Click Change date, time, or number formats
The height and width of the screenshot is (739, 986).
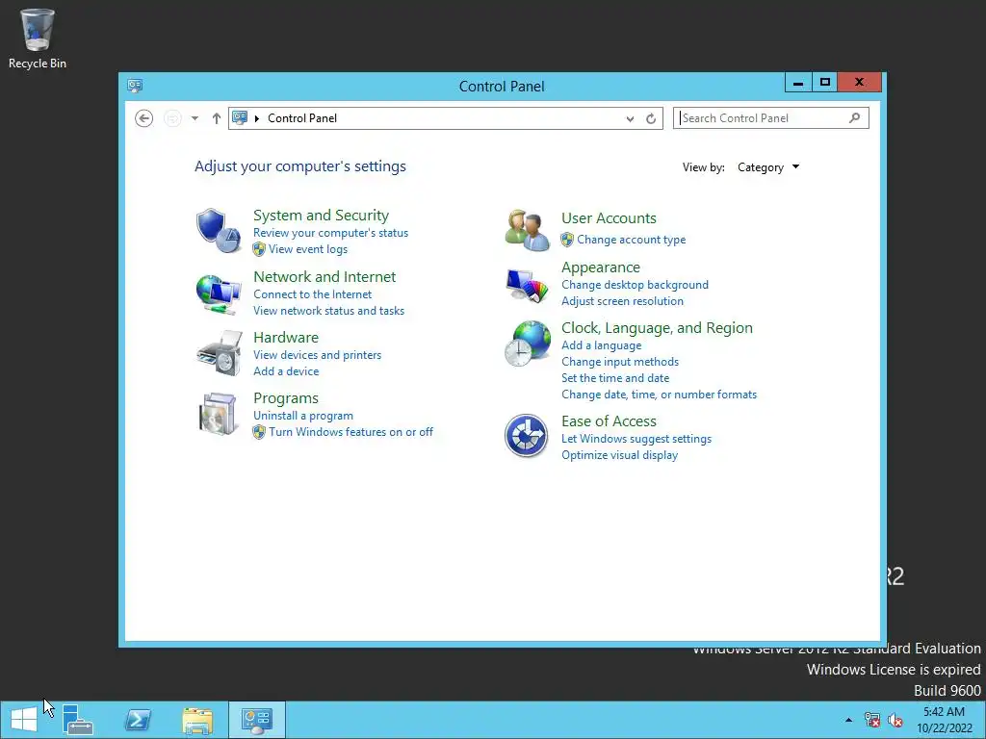click(659, 394)
